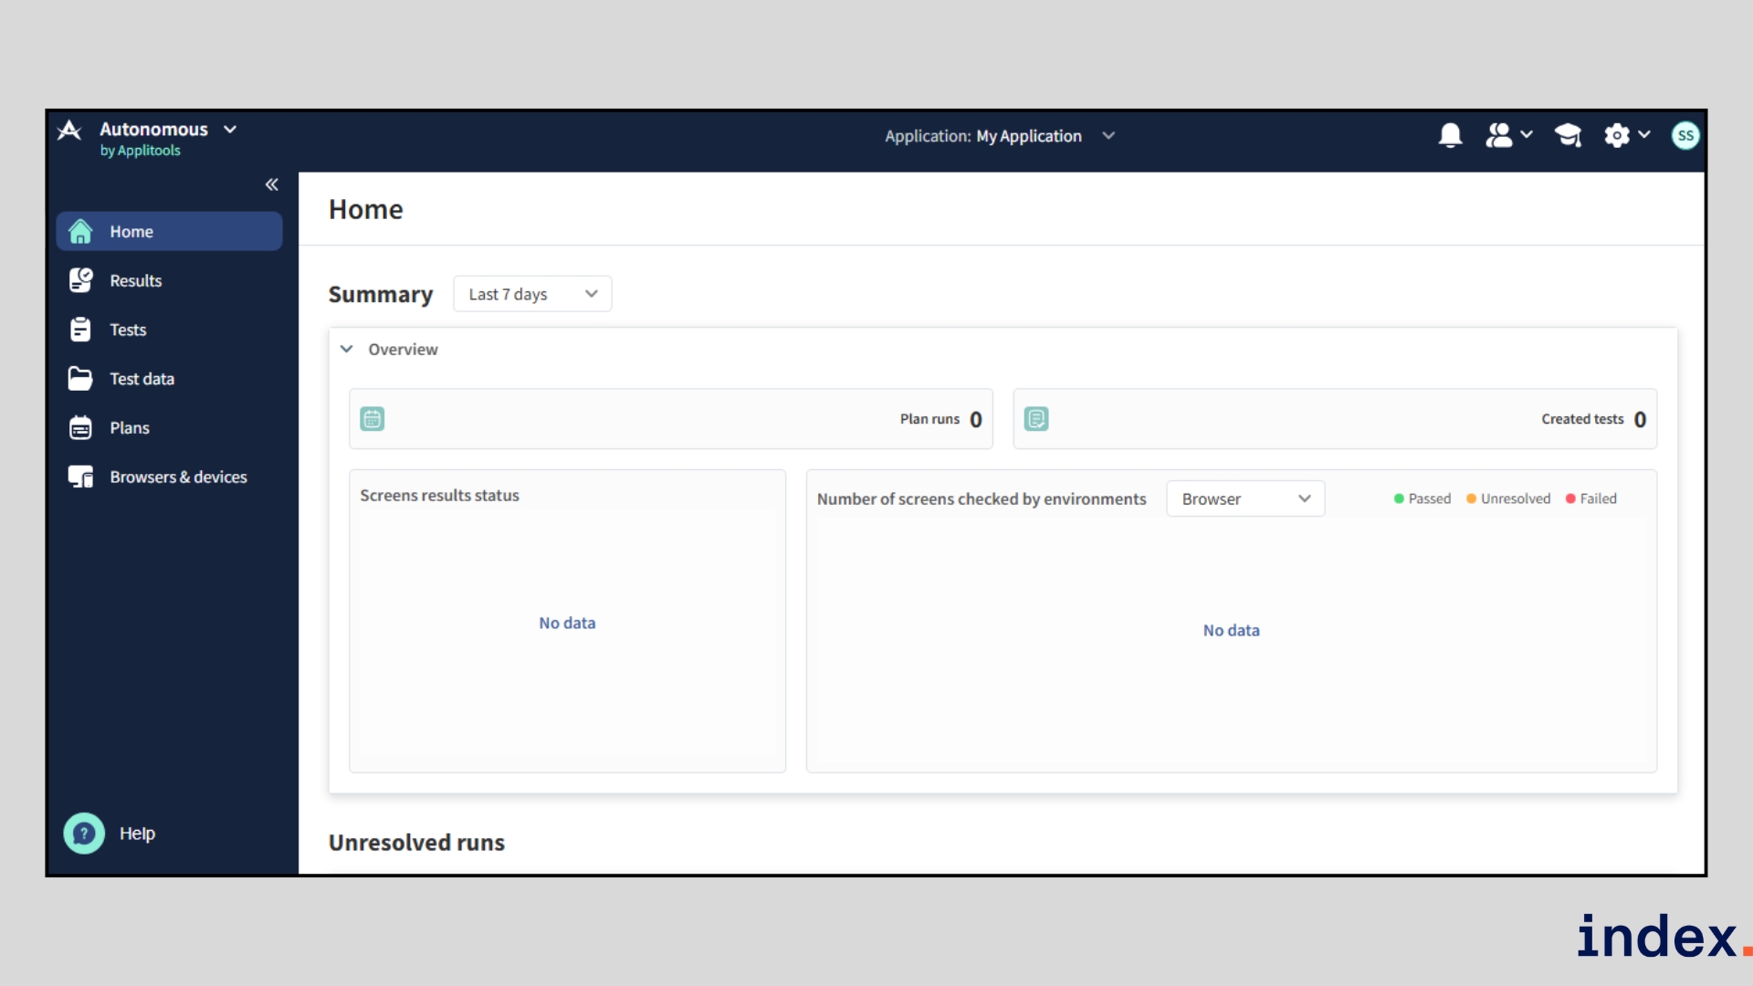
Task: Click the Test data folder icon
Action: 80,378
